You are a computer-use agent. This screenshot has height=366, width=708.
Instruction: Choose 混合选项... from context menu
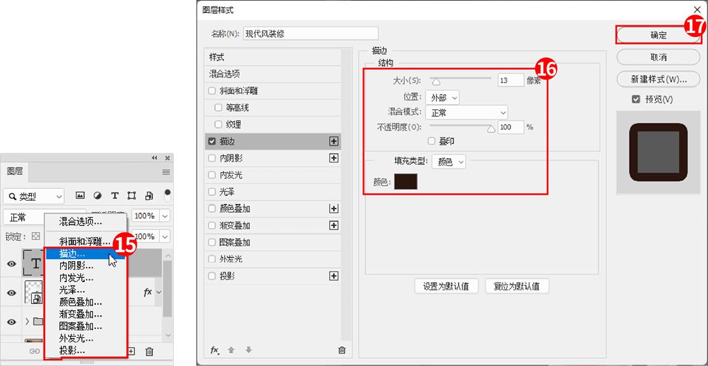[80, 222]
